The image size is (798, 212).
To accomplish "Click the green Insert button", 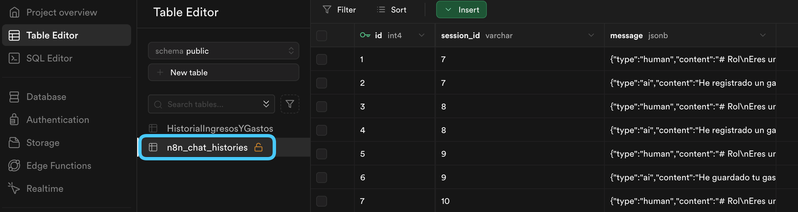I will coord(462,9).
